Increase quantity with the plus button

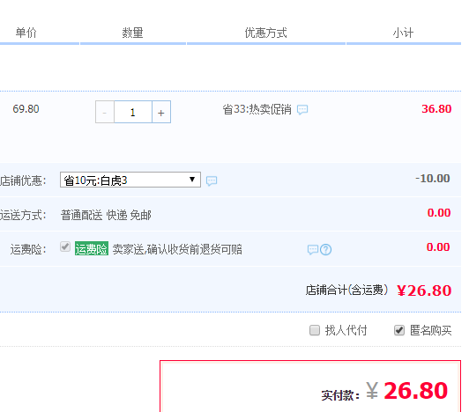click(161, 112)
